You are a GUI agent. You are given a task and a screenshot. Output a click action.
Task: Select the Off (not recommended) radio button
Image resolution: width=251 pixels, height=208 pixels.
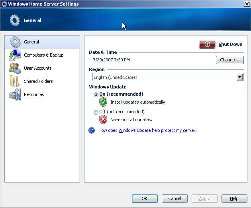click(x=96, y=112)
